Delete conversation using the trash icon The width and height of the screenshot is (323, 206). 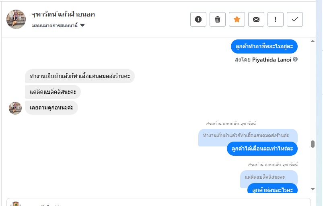(218, 19)
